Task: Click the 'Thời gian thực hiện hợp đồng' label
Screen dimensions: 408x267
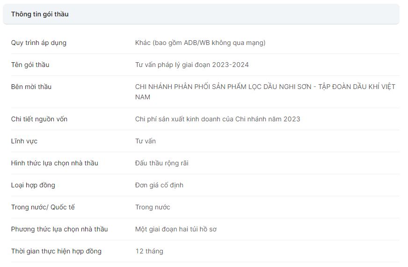Action: [x=56, y=251]
